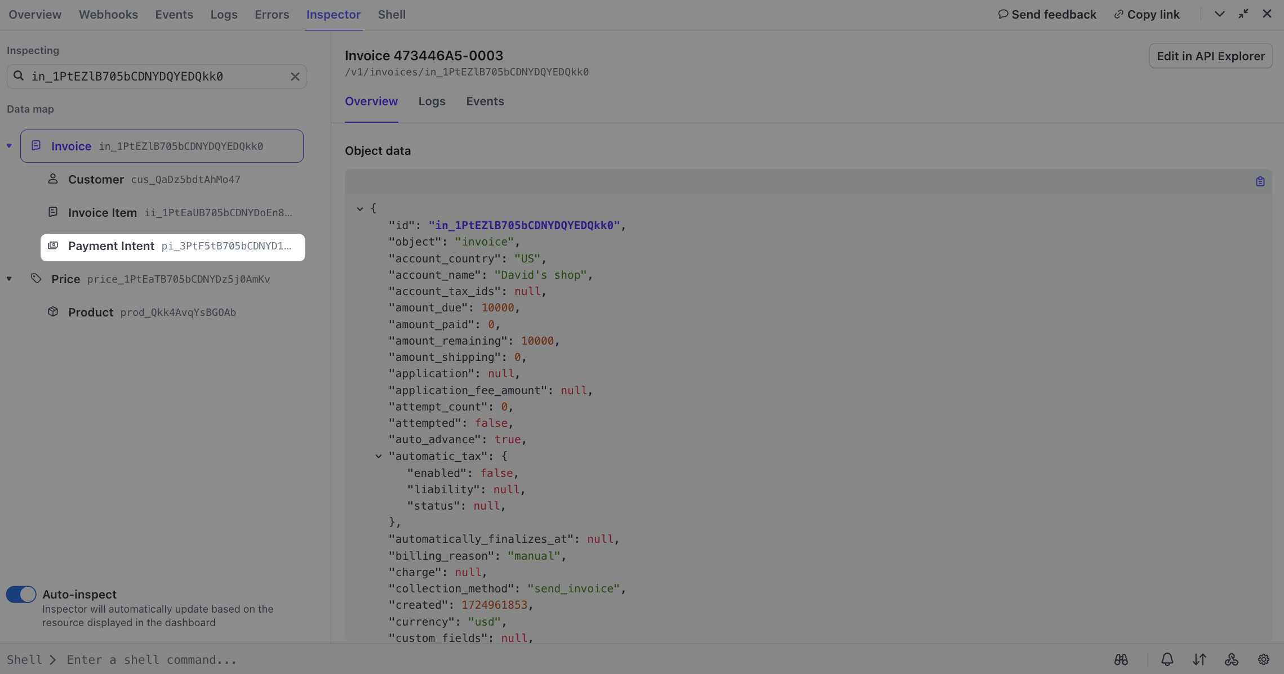Collapse the automatic_tax JSON object

tap(379, 456)
